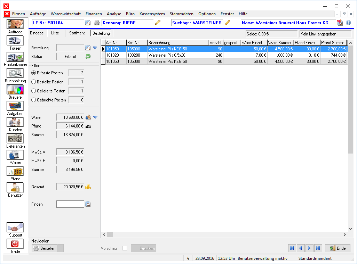Open the Lieferanten sidebar icon
357x264 pixels.
(15, 139)
